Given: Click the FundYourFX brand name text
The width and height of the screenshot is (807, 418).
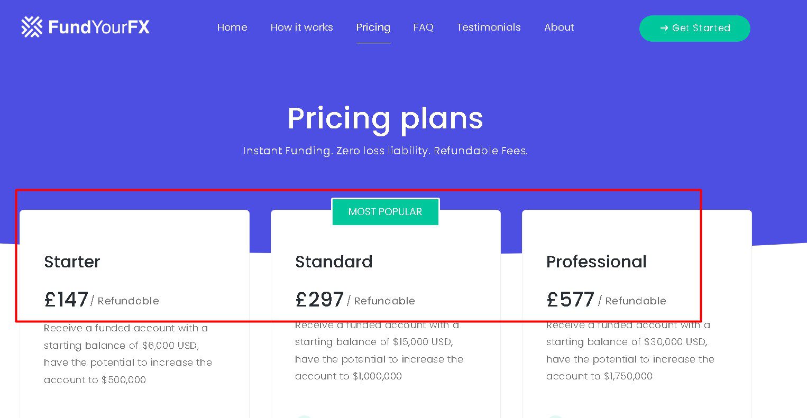Looking at the screenshot, I should click(x=99, y=27).
